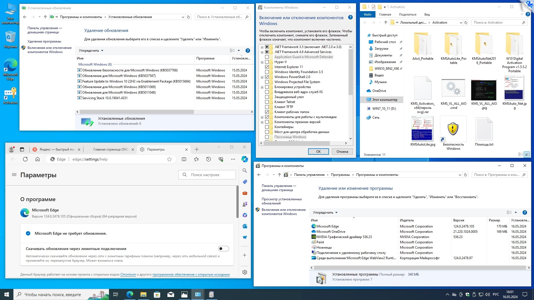Expand Windows PowerShell 2.0 tree node

pos(262,77)
